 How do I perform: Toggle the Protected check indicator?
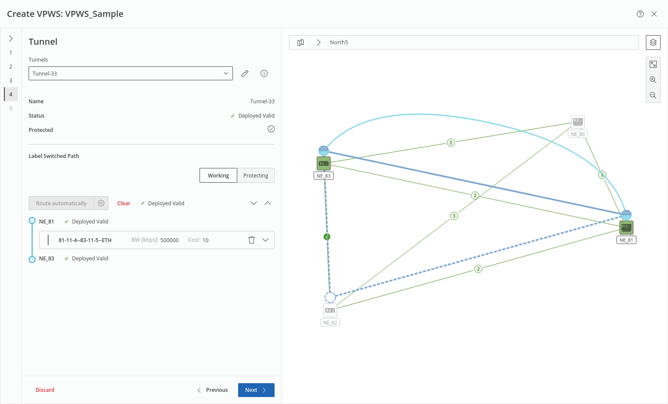(271, 129)
